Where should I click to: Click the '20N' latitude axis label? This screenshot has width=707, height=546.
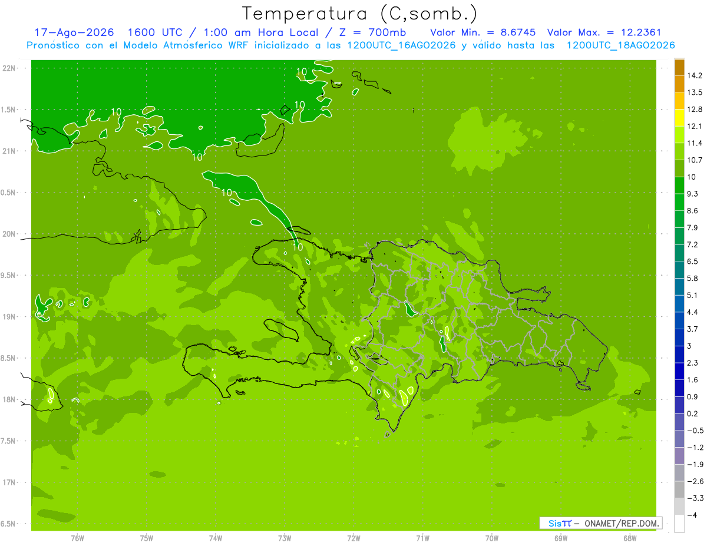[9, 234]
